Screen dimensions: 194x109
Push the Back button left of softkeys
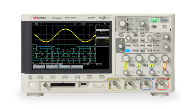(x=30, y=78)
